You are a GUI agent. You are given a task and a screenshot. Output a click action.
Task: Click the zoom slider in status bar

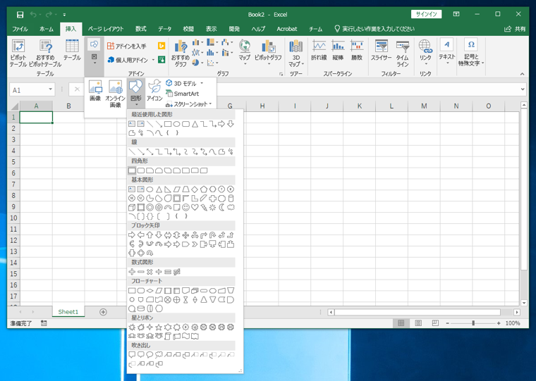[473, 323]
